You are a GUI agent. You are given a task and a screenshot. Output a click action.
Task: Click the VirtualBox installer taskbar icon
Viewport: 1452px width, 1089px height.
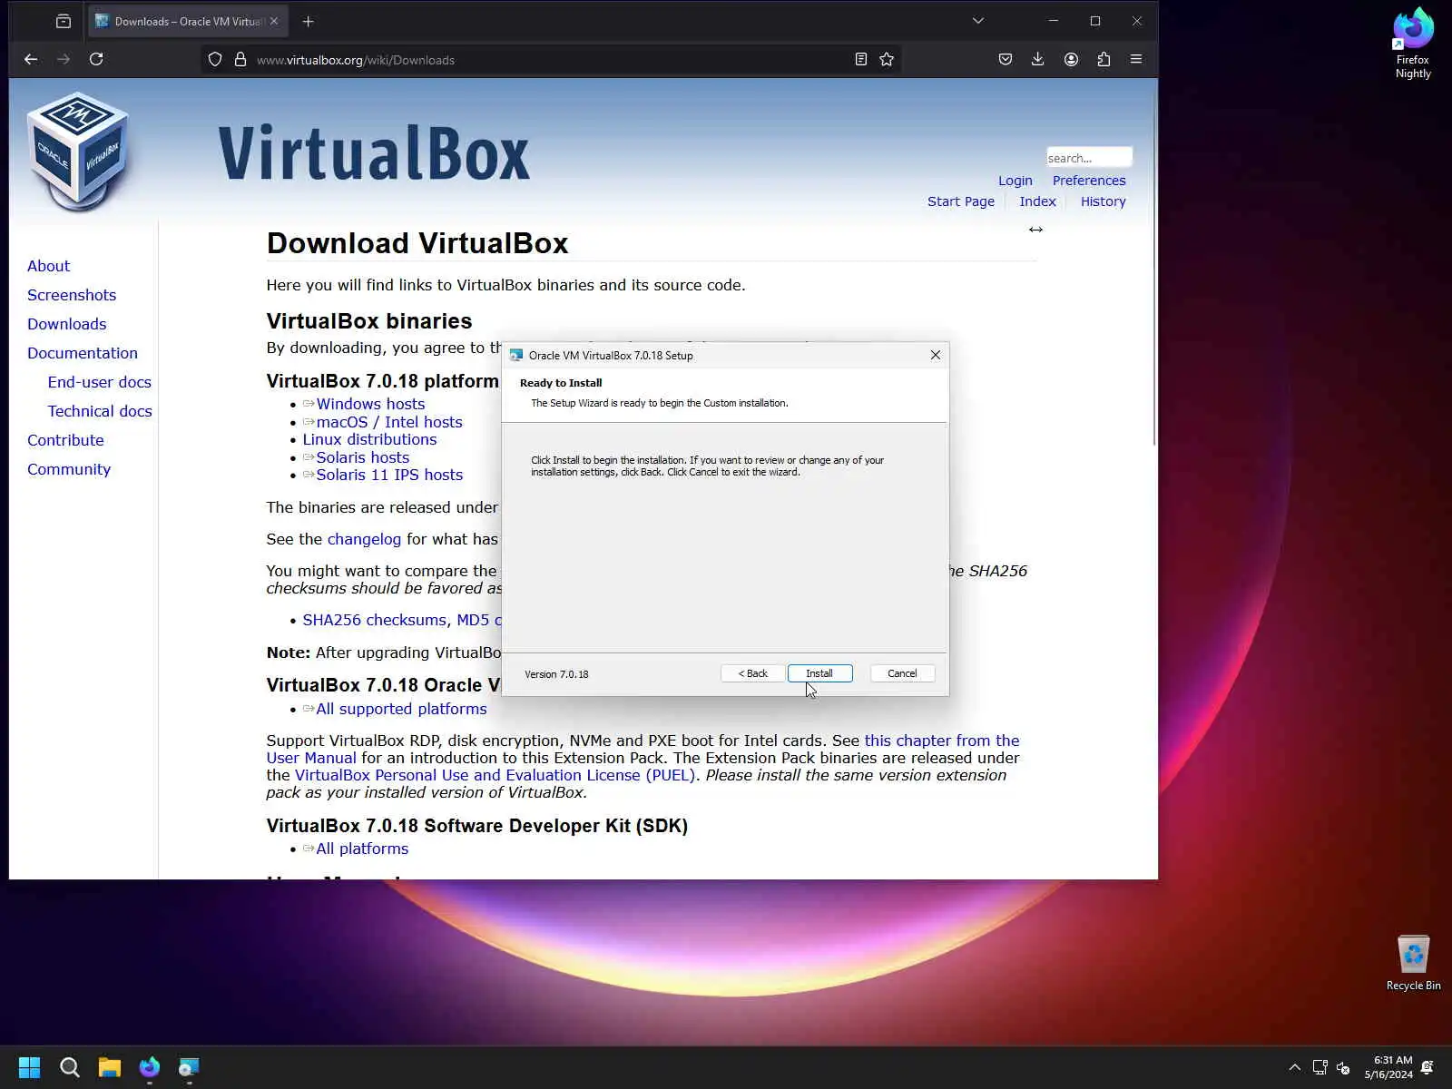(189, 1067)
